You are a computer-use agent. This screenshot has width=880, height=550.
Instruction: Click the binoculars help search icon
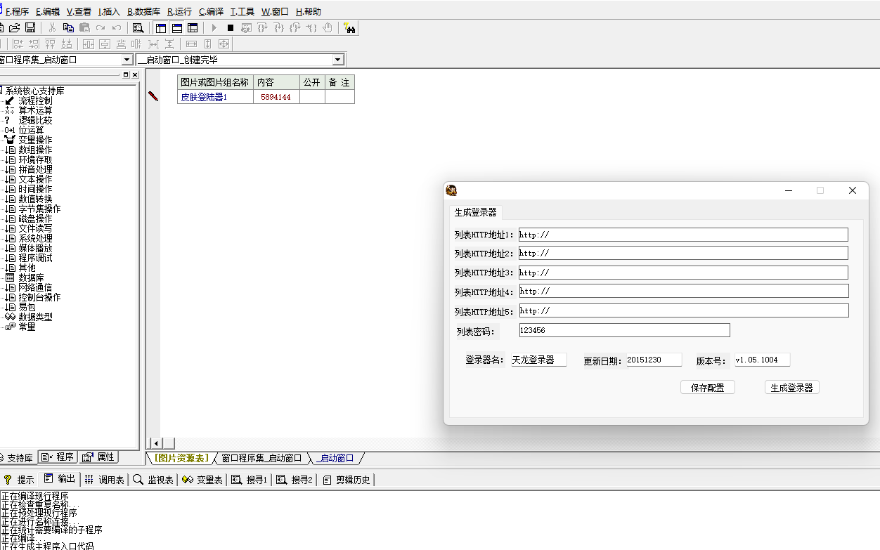pos(349,28)
